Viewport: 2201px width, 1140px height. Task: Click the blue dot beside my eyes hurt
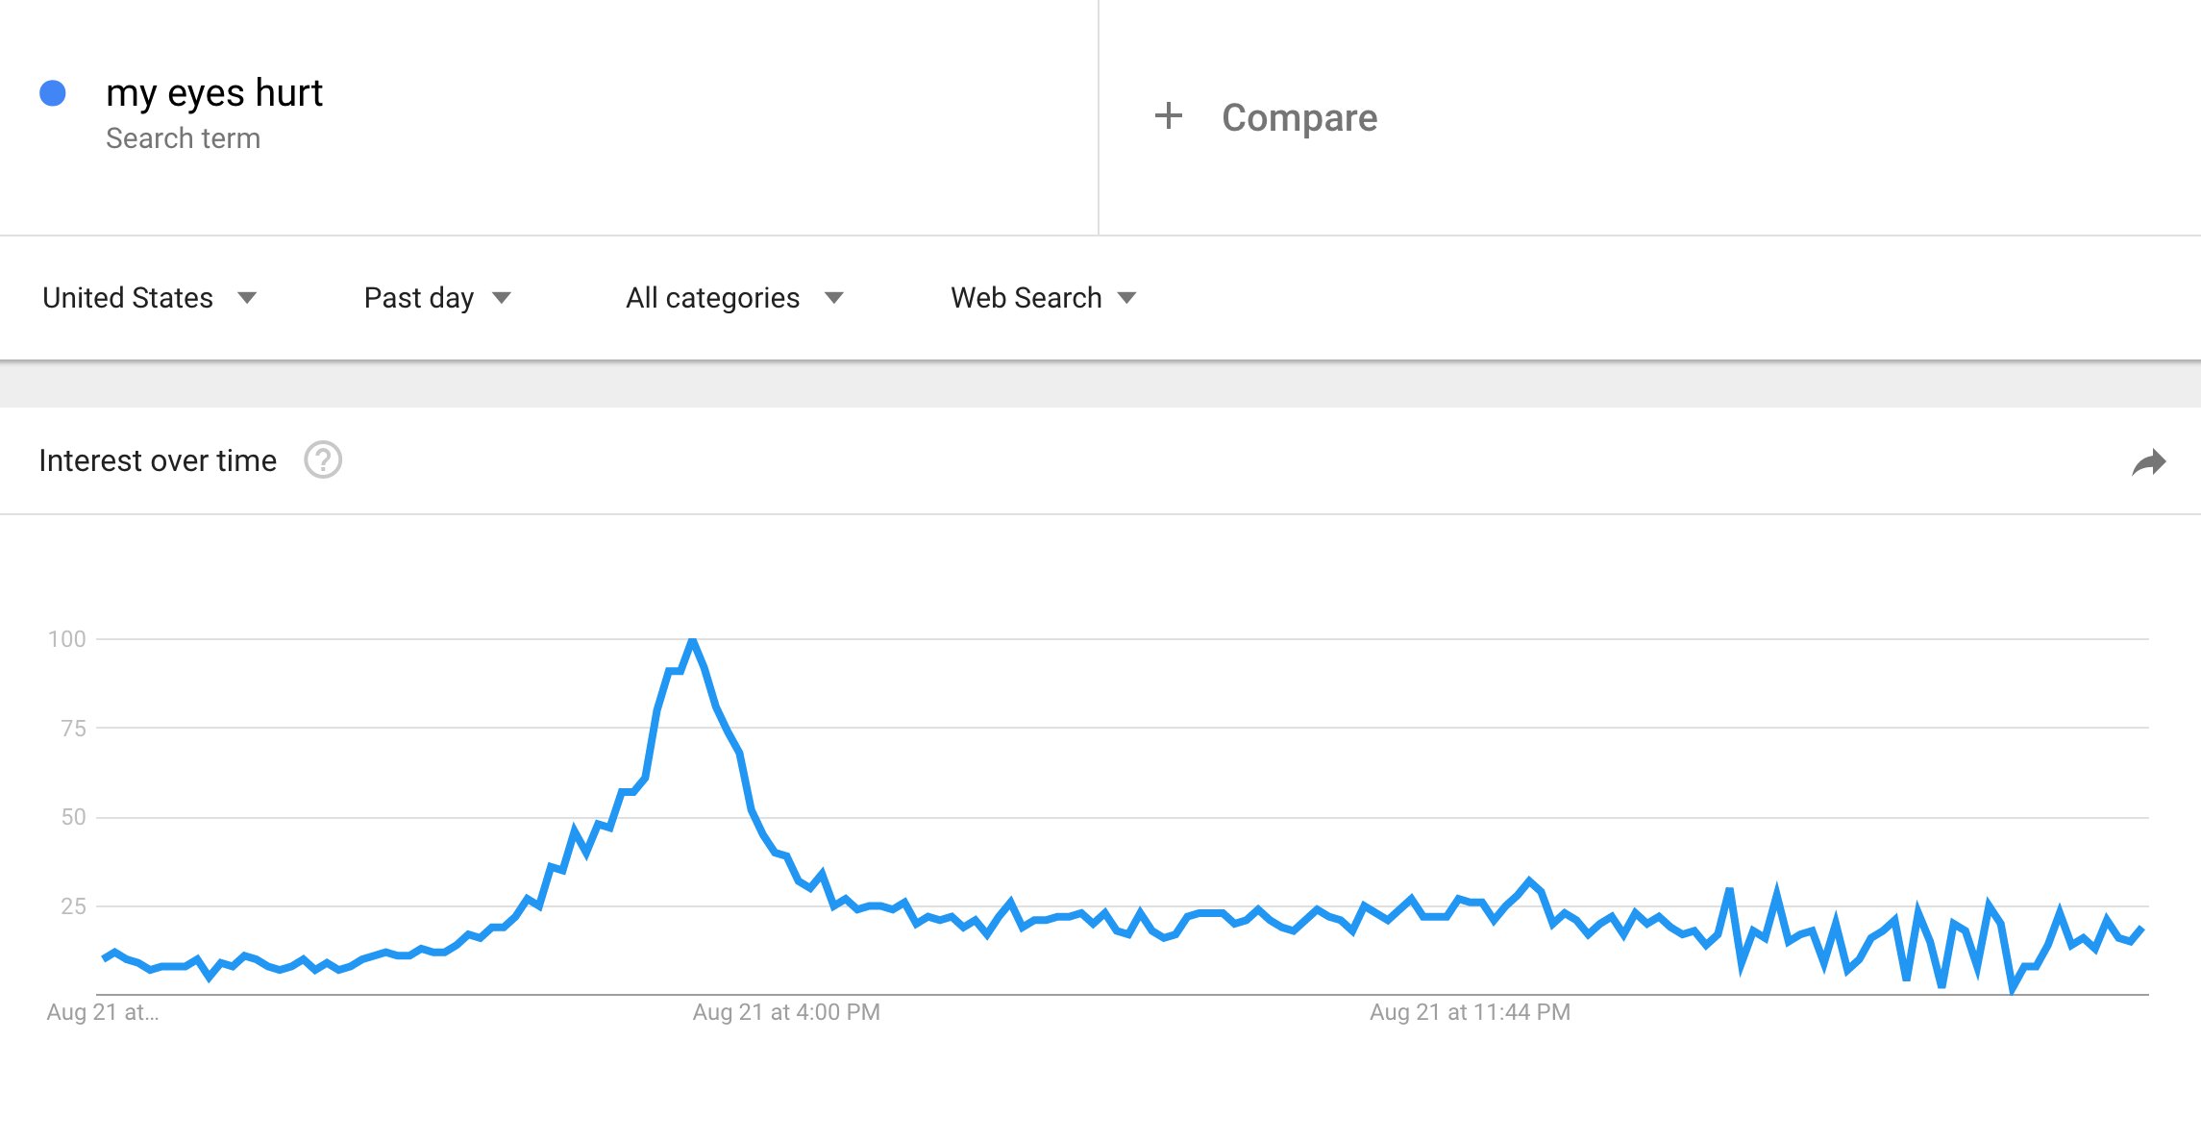click(x=53, y=93)
